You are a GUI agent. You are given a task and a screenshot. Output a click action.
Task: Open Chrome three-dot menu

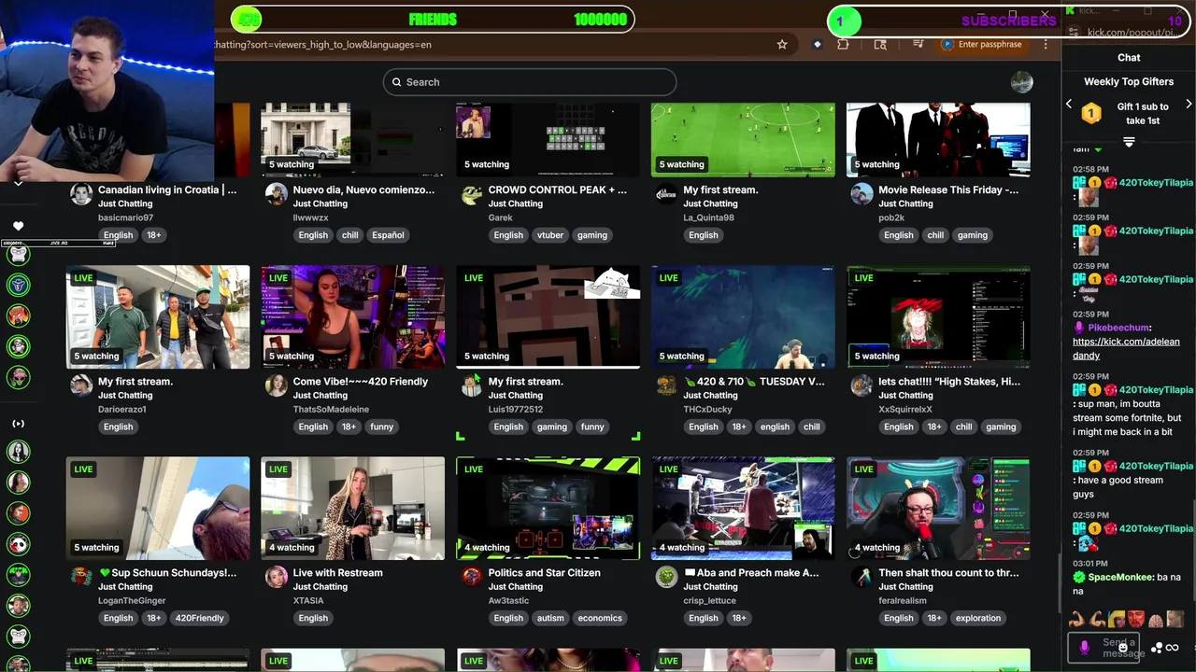1046,44
